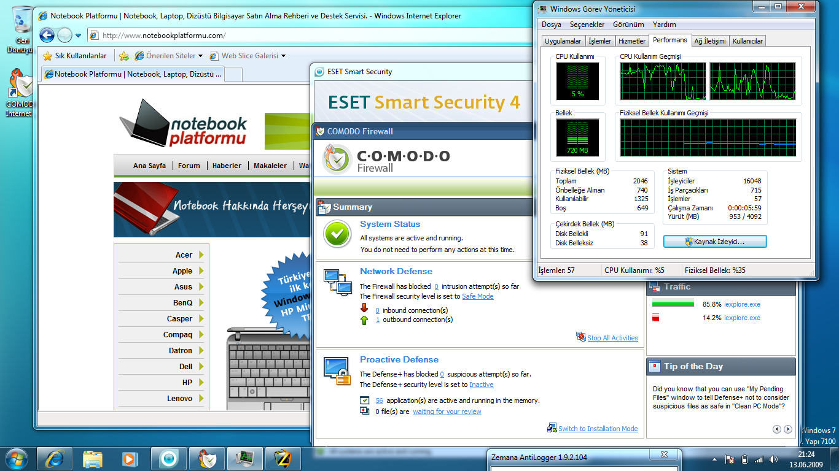
Task: Click Switch to Installation Mode link
Action: 598,429
